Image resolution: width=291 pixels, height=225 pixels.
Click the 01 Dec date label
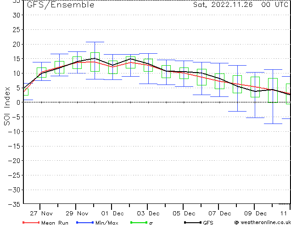tap(112, 214)
